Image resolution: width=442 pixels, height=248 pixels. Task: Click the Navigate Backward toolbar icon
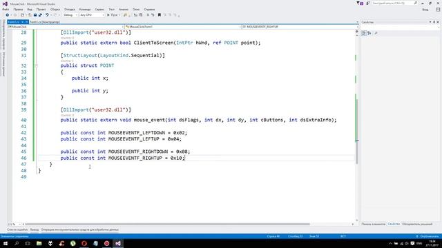click(8, 15)
